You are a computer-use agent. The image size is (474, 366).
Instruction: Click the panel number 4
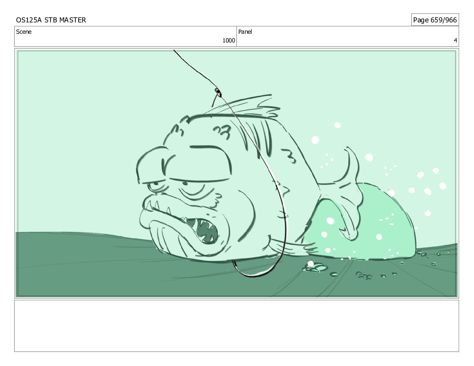[455, 40]
